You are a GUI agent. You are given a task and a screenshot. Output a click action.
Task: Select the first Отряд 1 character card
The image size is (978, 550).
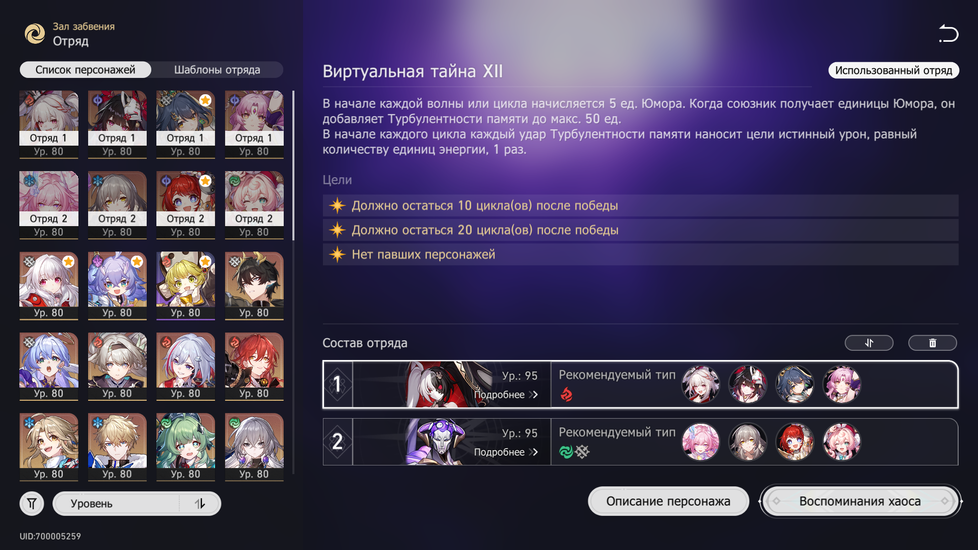click(x=49, y=124)
